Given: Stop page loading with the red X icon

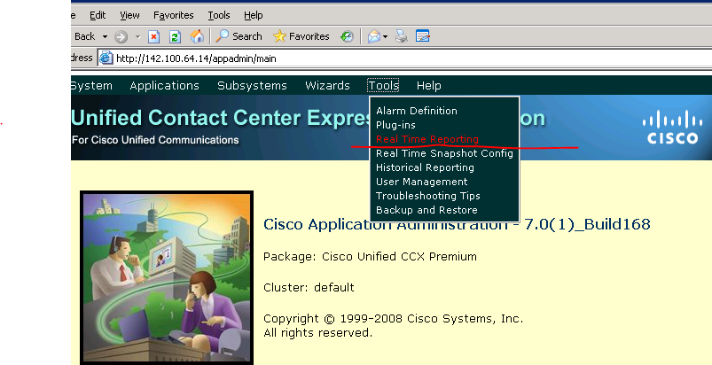Looking at the screenshot, I should pos(154,36).
